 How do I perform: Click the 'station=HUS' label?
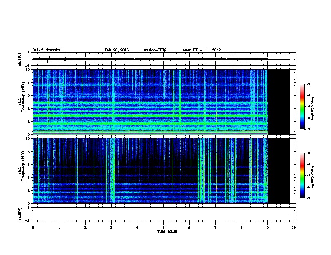coord(155,50)
